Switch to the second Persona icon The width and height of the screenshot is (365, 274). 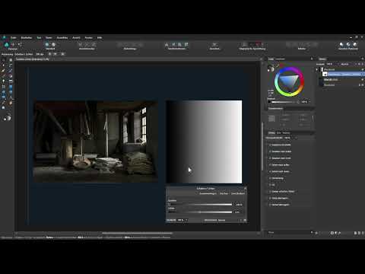pos(13,44)
